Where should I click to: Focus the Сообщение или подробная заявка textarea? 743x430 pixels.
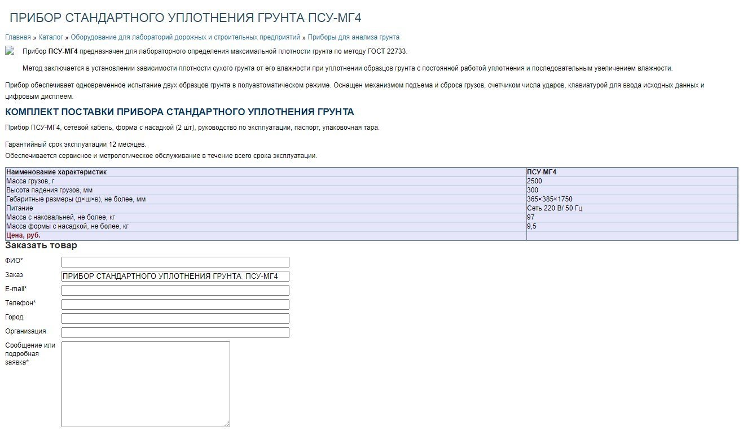[x=146, y=384]
